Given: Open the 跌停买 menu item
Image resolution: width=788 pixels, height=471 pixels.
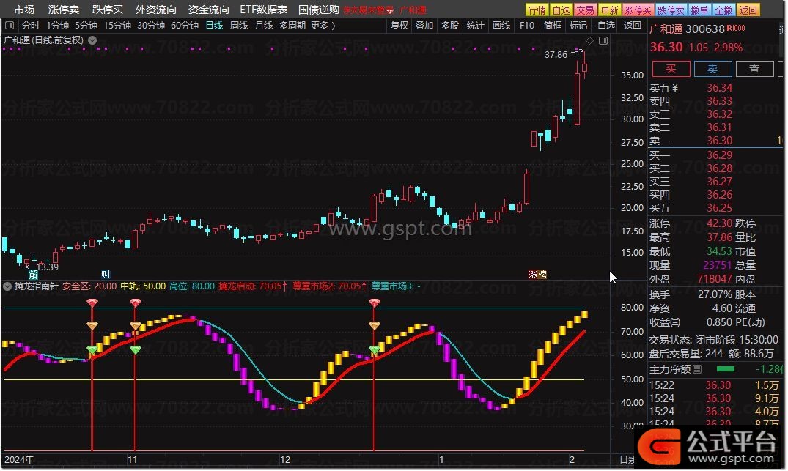Looking at the screenshot, I should point(108,10).
